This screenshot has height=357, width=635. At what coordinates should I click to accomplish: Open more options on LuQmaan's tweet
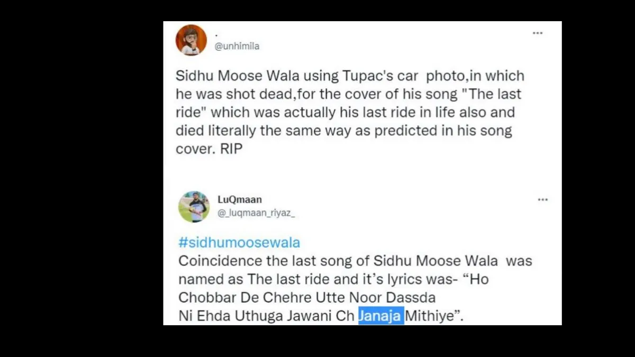tap(543, 200)
